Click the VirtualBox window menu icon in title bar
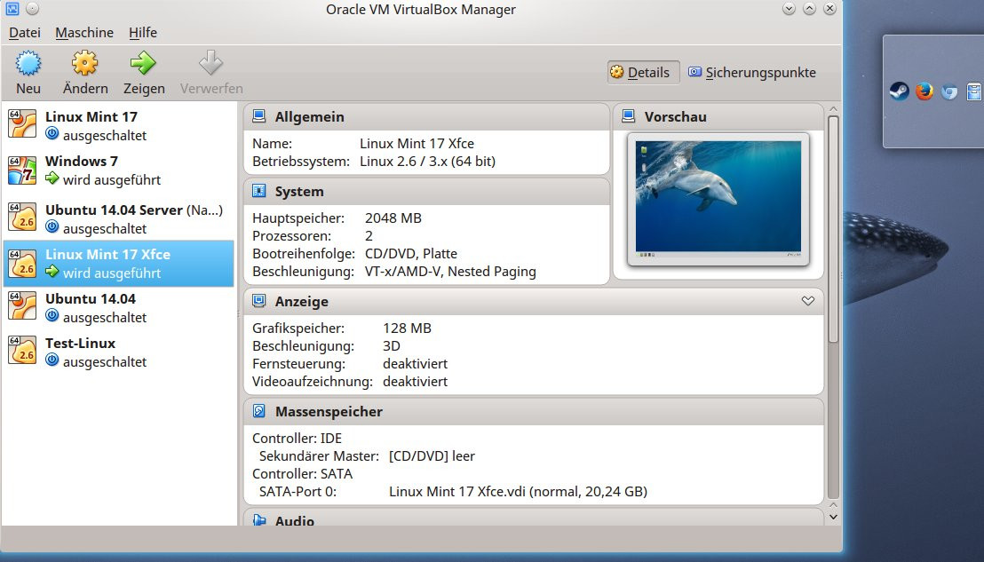Viewport: 984px width, 562px height. [x=12, y=9]
